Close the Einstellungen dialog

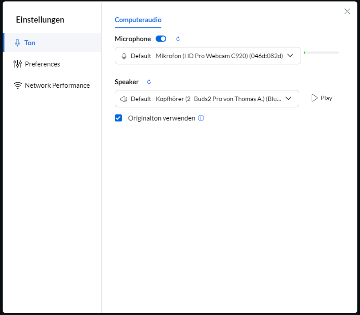pyautogui.click(x=347, y=12)
